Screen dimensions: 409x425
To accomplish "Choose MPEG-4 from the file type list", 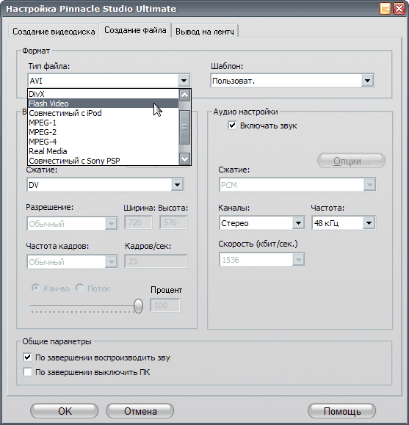I will (104, 142).
